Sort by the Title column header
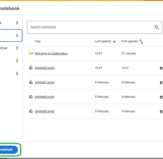The height and width of the screenshot is (159, 163). point(38,41)
